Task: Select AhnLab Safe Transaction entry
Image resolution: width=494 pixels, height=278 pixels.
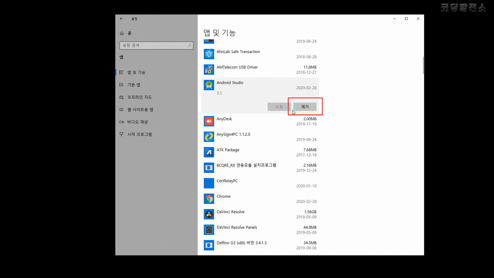Action: click(x=260, y=54)
